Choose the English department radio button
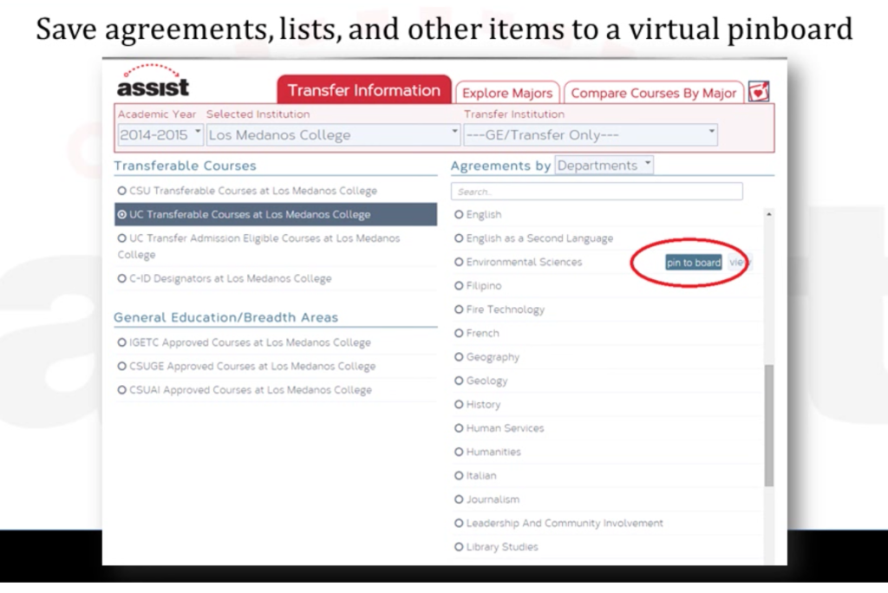The height and width of the screenshot is (593, 888). [x=459, y=215]
